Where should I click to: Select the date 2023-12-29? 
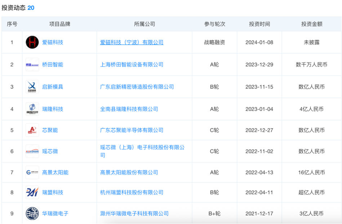coord(259,64)
